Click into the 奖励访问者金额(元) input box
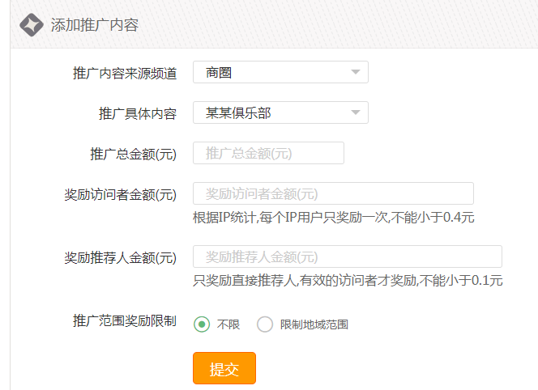The width and height of the screenshot is (538, 390). click(x=333, y=193)
